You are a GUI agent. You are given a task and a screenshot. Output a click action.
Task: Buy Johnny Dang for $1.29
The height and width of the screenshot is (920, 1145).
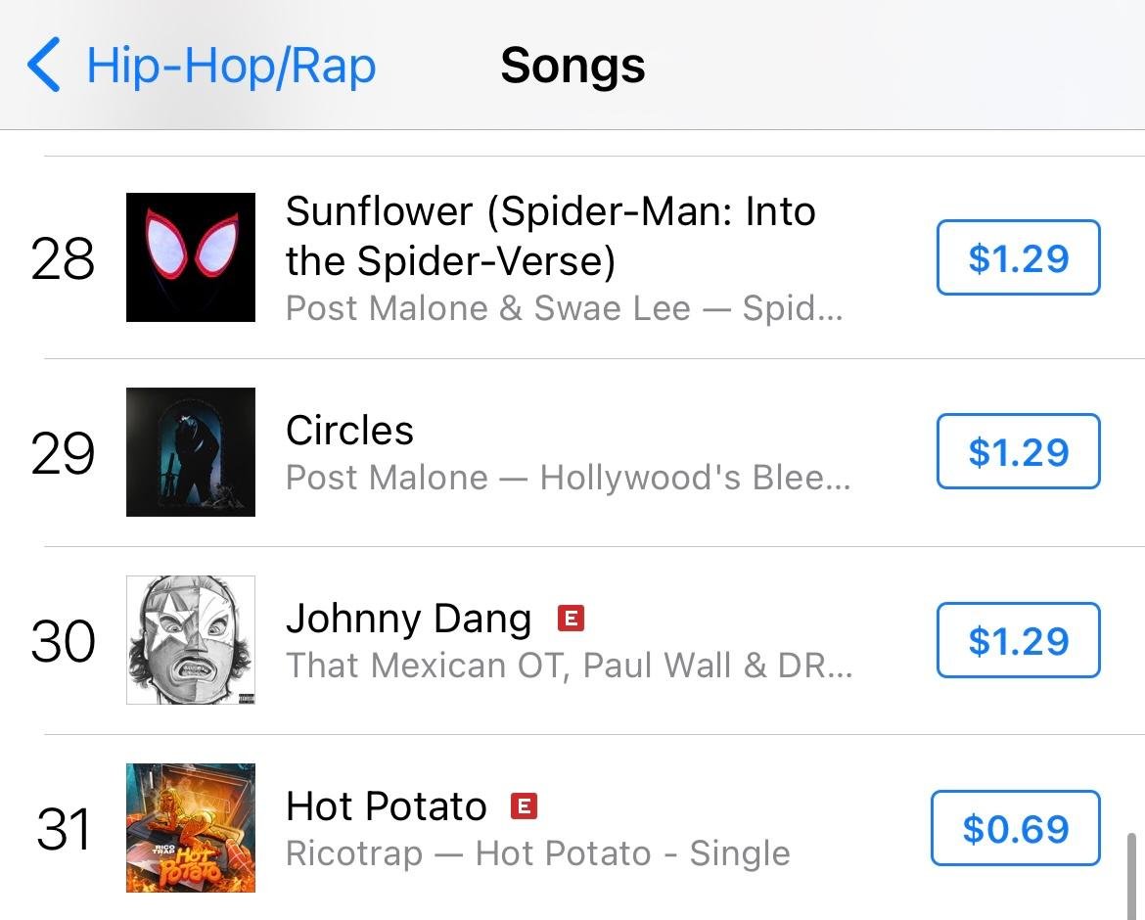pyautogui.click(x=1018, y=641)
